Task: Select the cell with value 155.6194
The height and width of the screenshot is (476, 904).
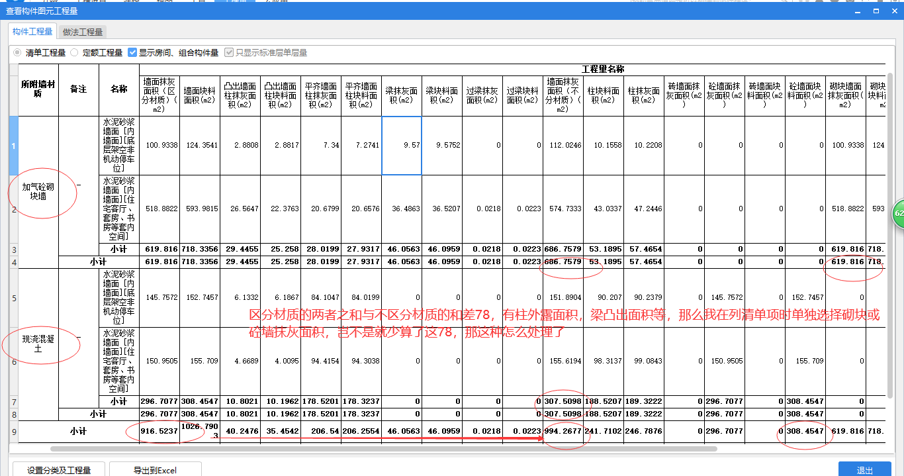Action: click(x=563, y=361)
